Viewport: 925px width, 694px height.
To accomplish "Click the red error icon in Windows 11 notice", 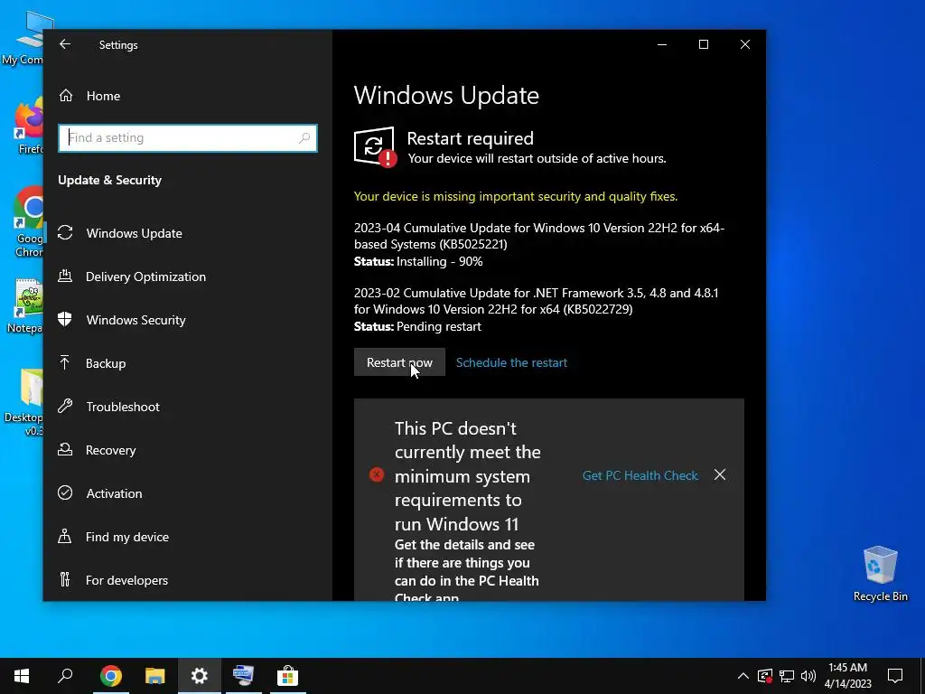I will pos(377,474).
